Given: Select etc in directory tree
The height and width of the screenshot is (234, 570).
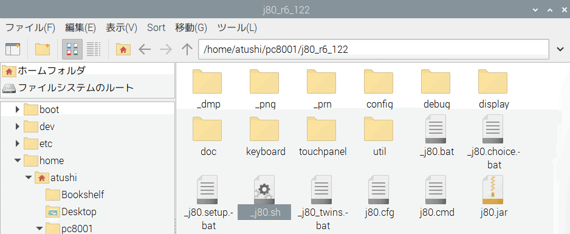Looking at the screenshot, I should coord(46,143).
